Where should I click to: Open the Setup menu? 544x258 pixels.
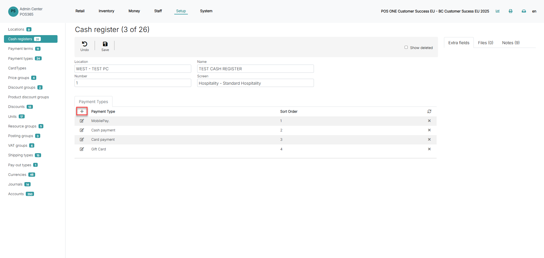[x=181, y=11]
